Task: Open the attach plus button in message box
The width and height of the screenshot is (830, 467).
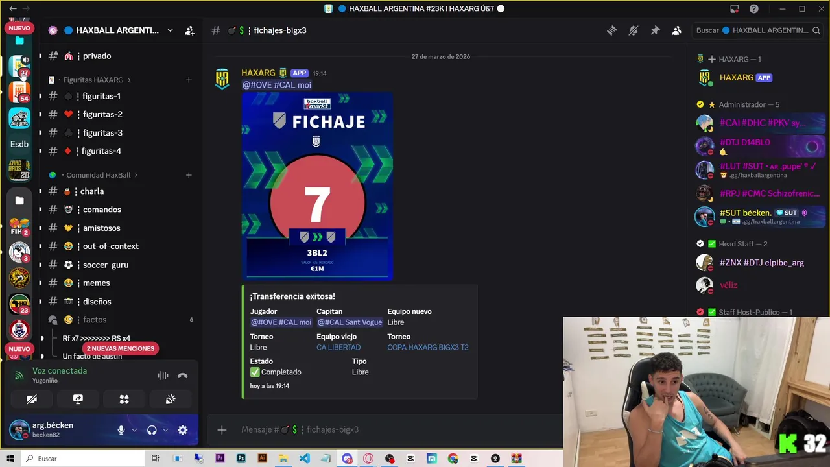Action: (222, 429)
